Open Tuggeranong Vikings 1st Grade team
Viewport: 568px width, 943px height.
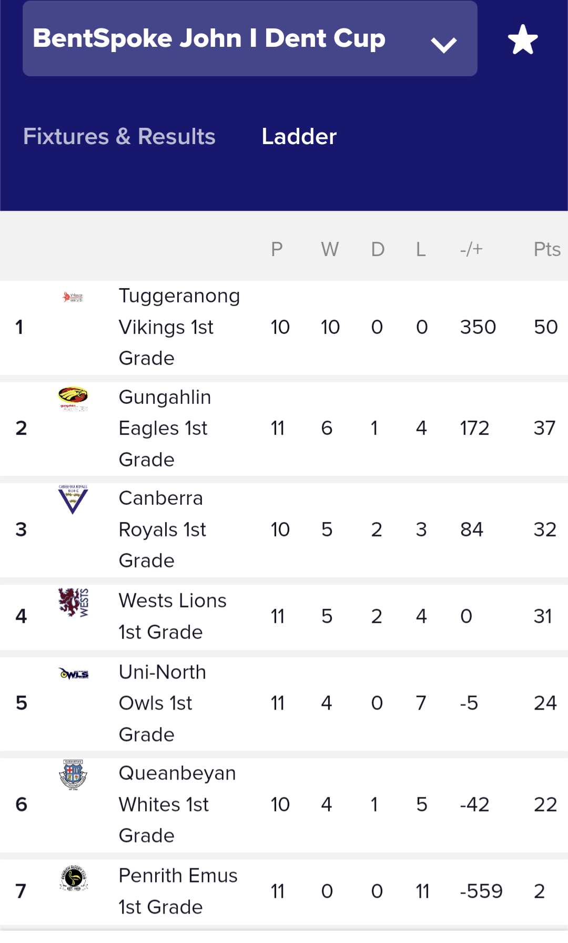pyautogui.click(x=179, y=327)
